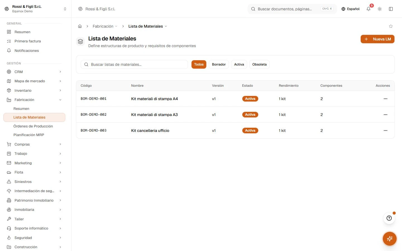Focus the global Buscar documentos search box
This screenshot has height=251, width=402.
coord(292,9)
